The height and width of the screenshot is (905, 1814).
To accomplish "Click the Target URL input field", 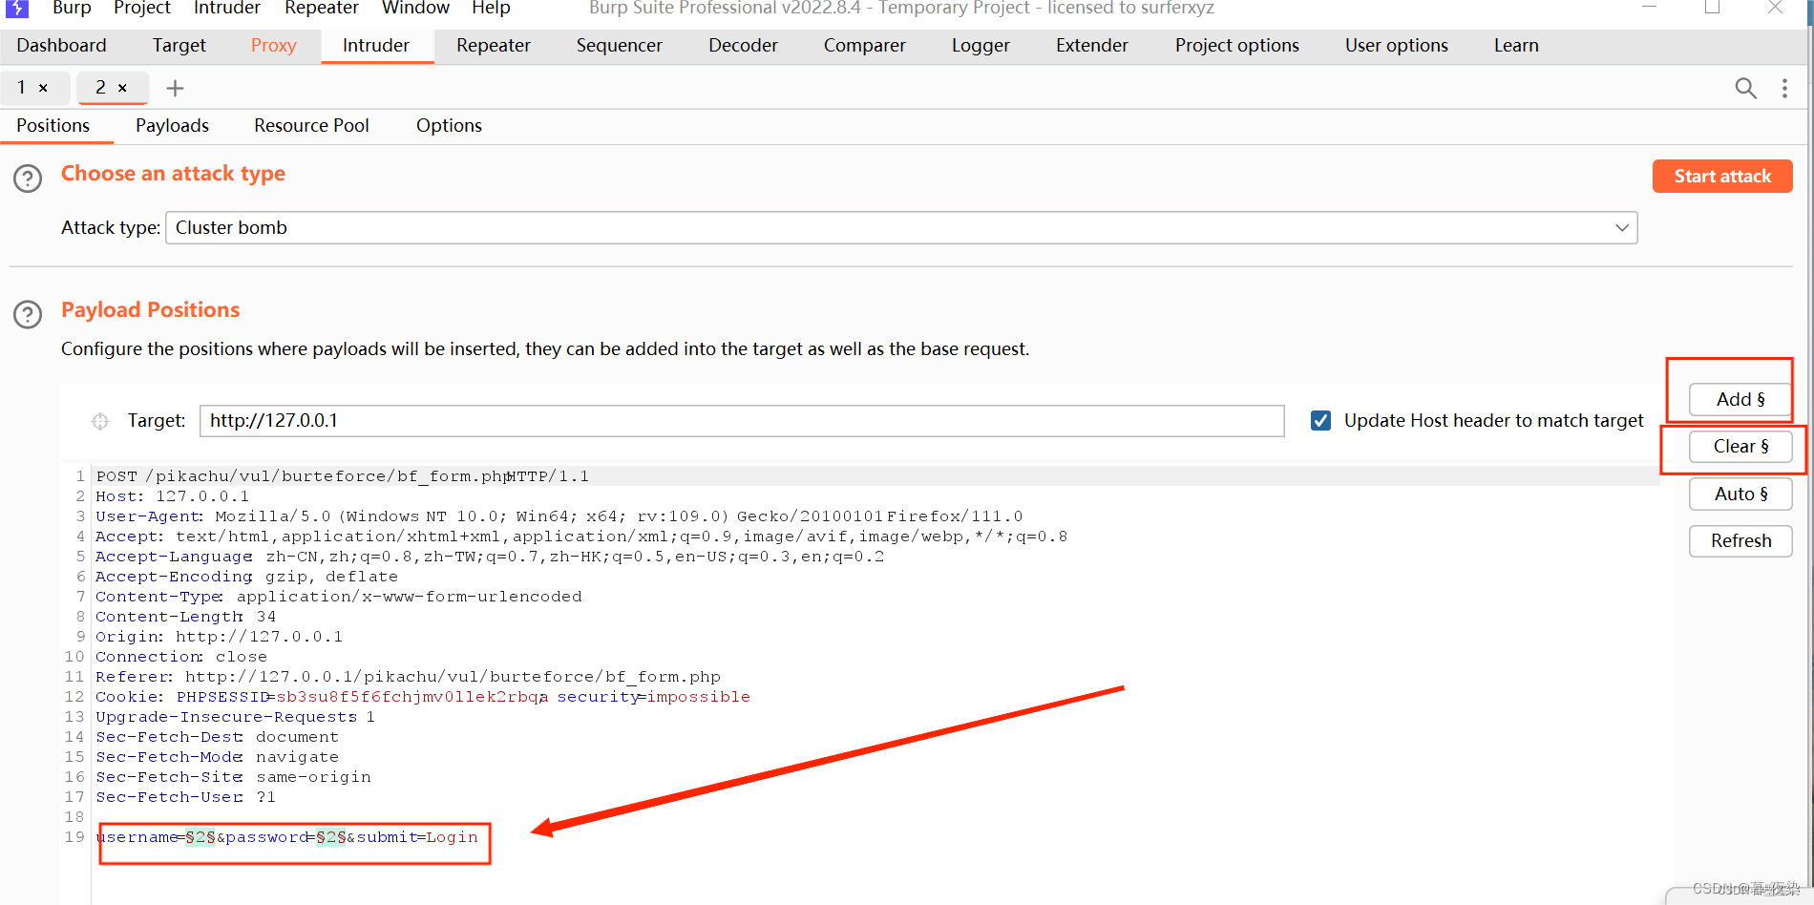I will click(742, 421).
